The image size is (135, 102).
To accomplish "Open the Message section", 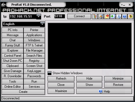I will [12, 35].
